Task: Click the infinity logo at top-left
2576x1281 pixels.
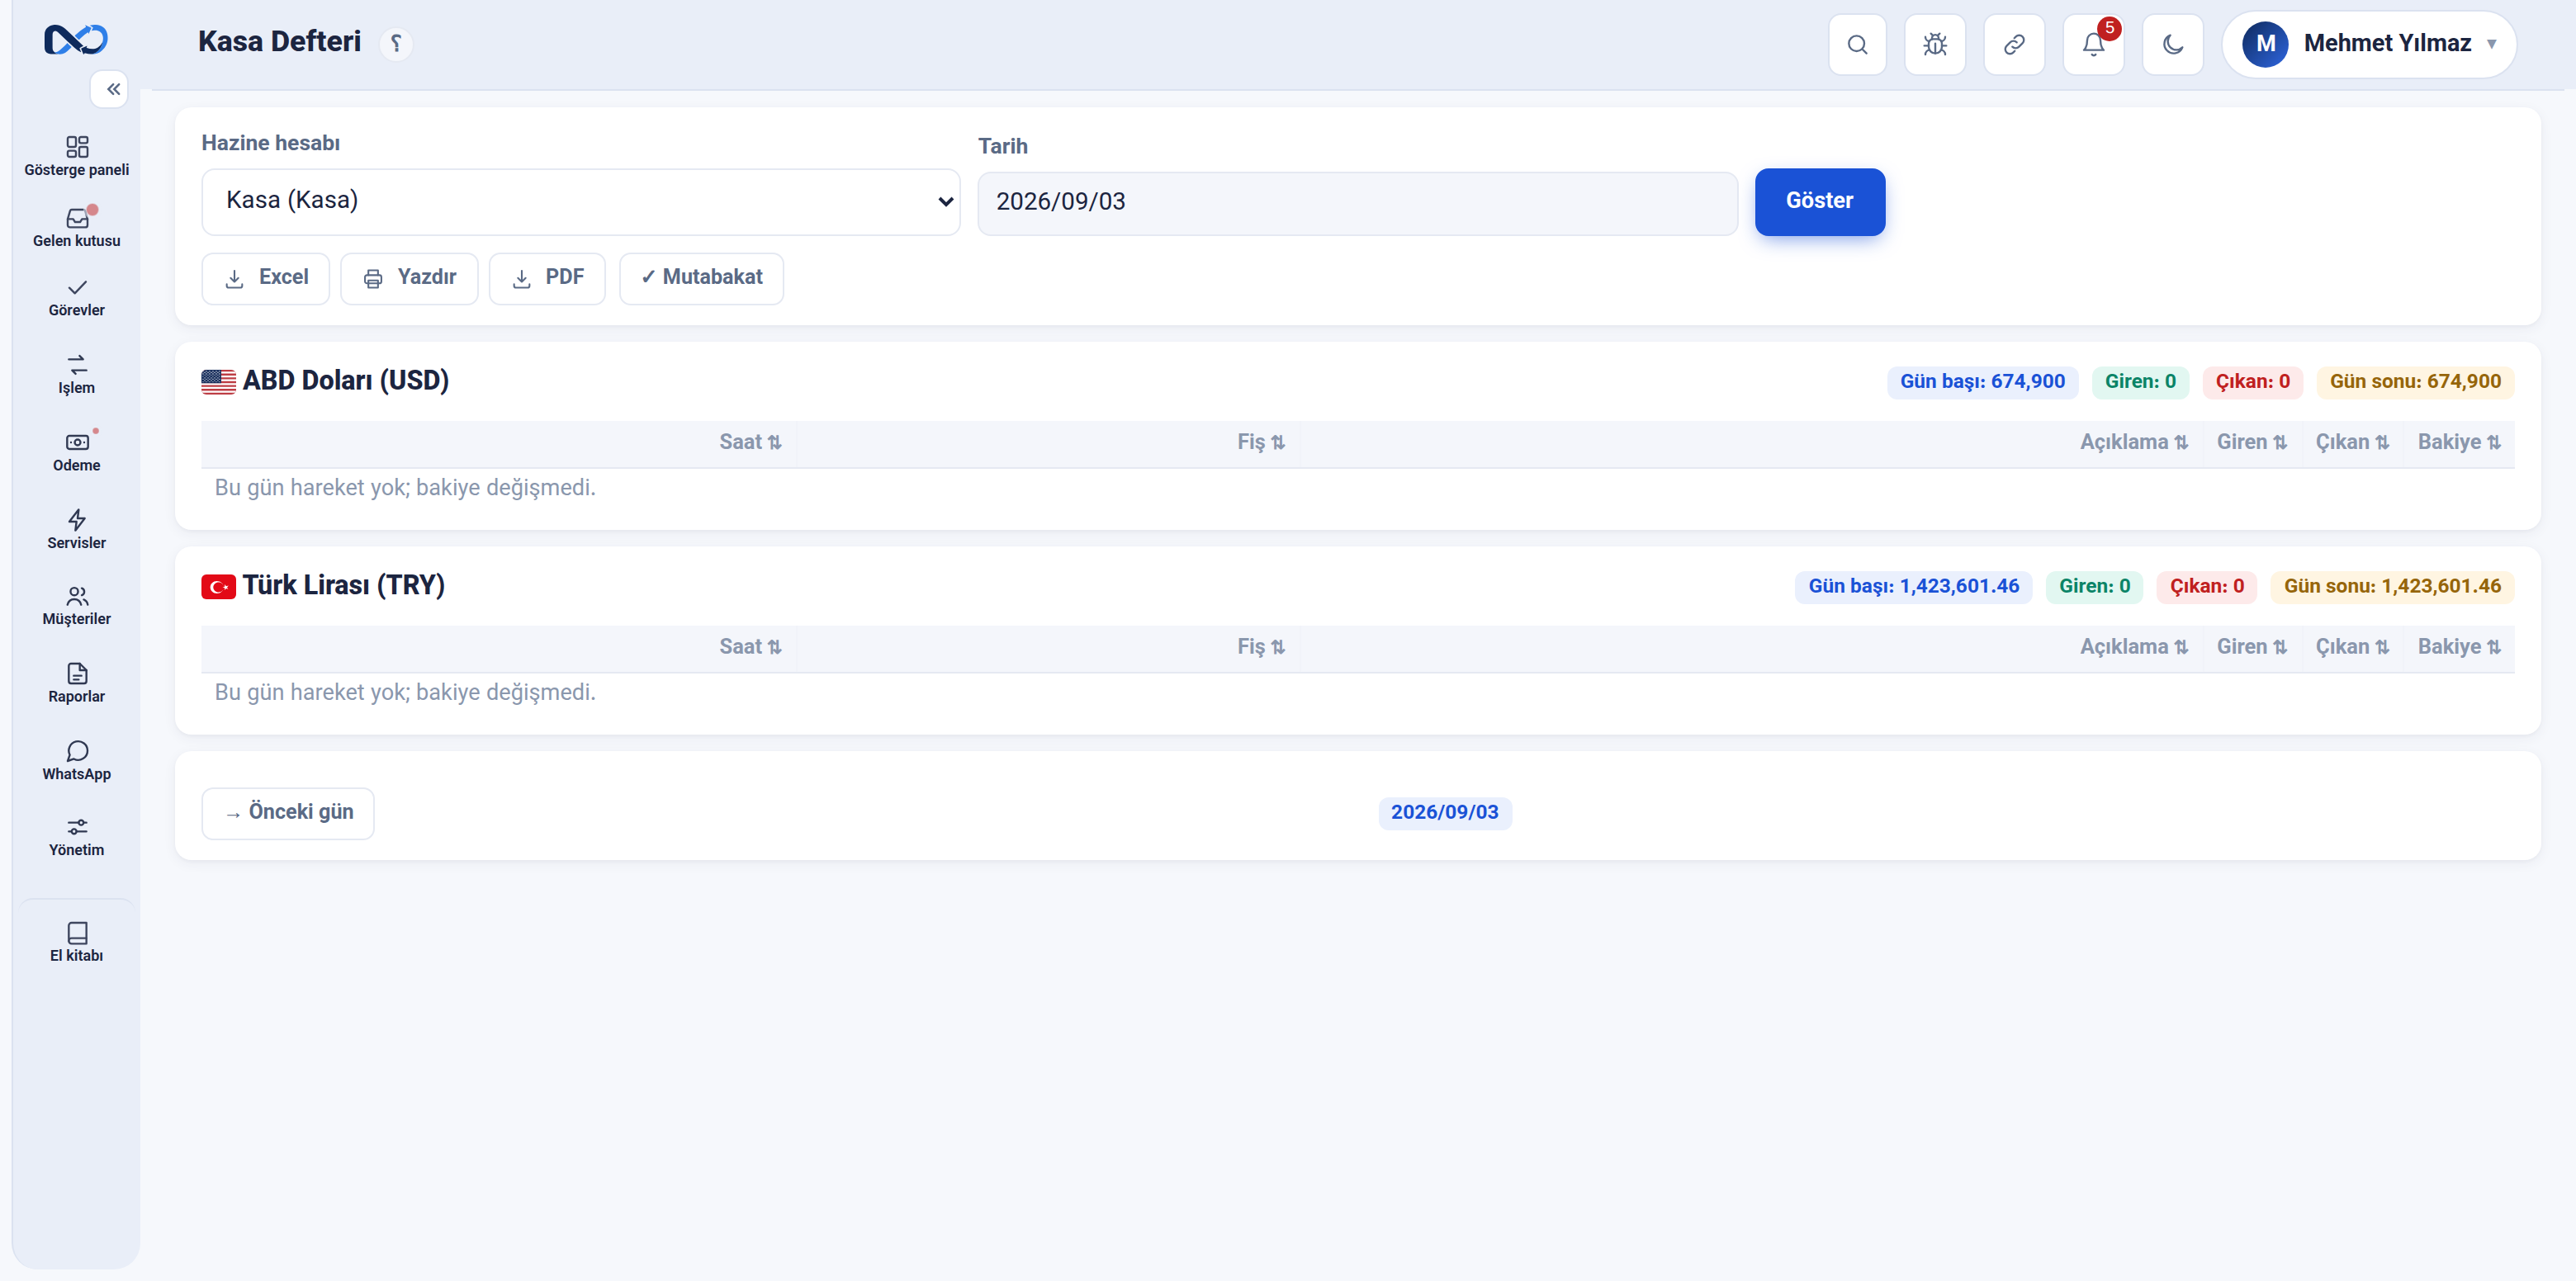Action: (76, 40)
